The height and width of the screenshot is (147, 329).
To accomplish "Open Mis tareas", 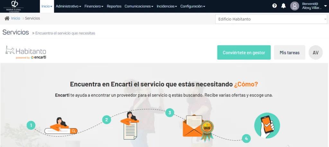I will (289, 52).
